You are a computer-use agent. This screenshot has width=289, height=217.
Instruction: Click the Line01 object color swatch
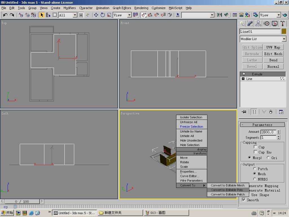pos(284,31)
